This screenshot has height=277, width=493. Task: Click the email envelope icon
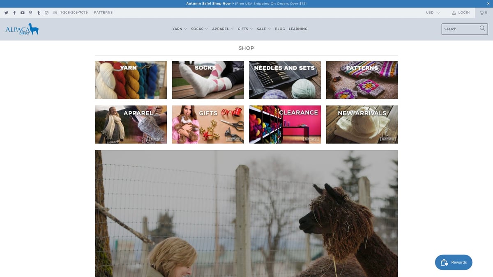tap(55, 13)
